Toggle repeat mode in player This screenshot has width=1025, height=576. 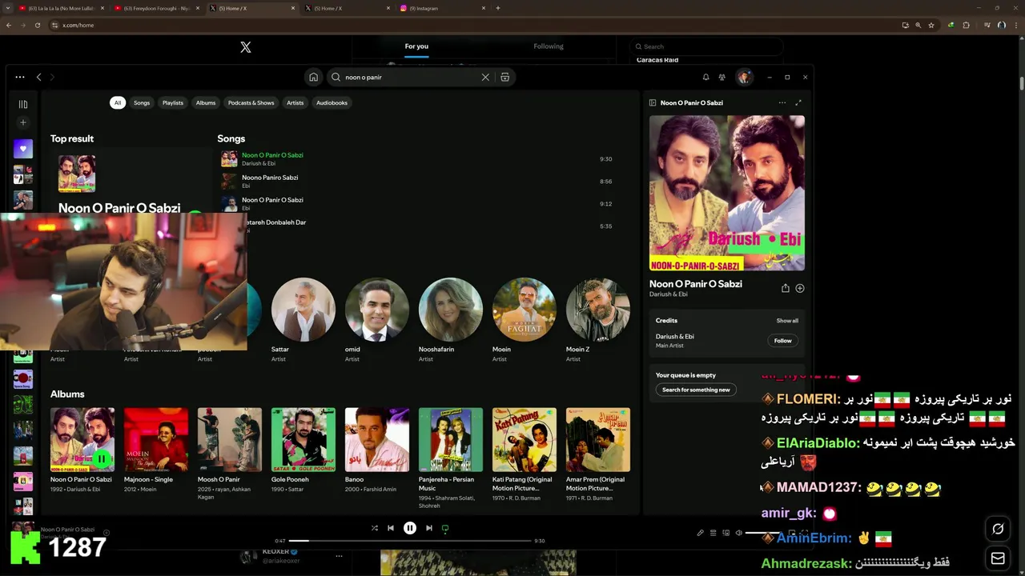click(445, 528)
